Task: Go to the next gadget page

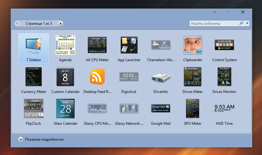Action: 61,23
